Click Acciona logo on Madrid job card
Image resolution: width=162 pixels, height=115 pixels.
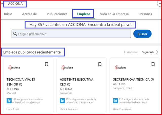(14, 67)
